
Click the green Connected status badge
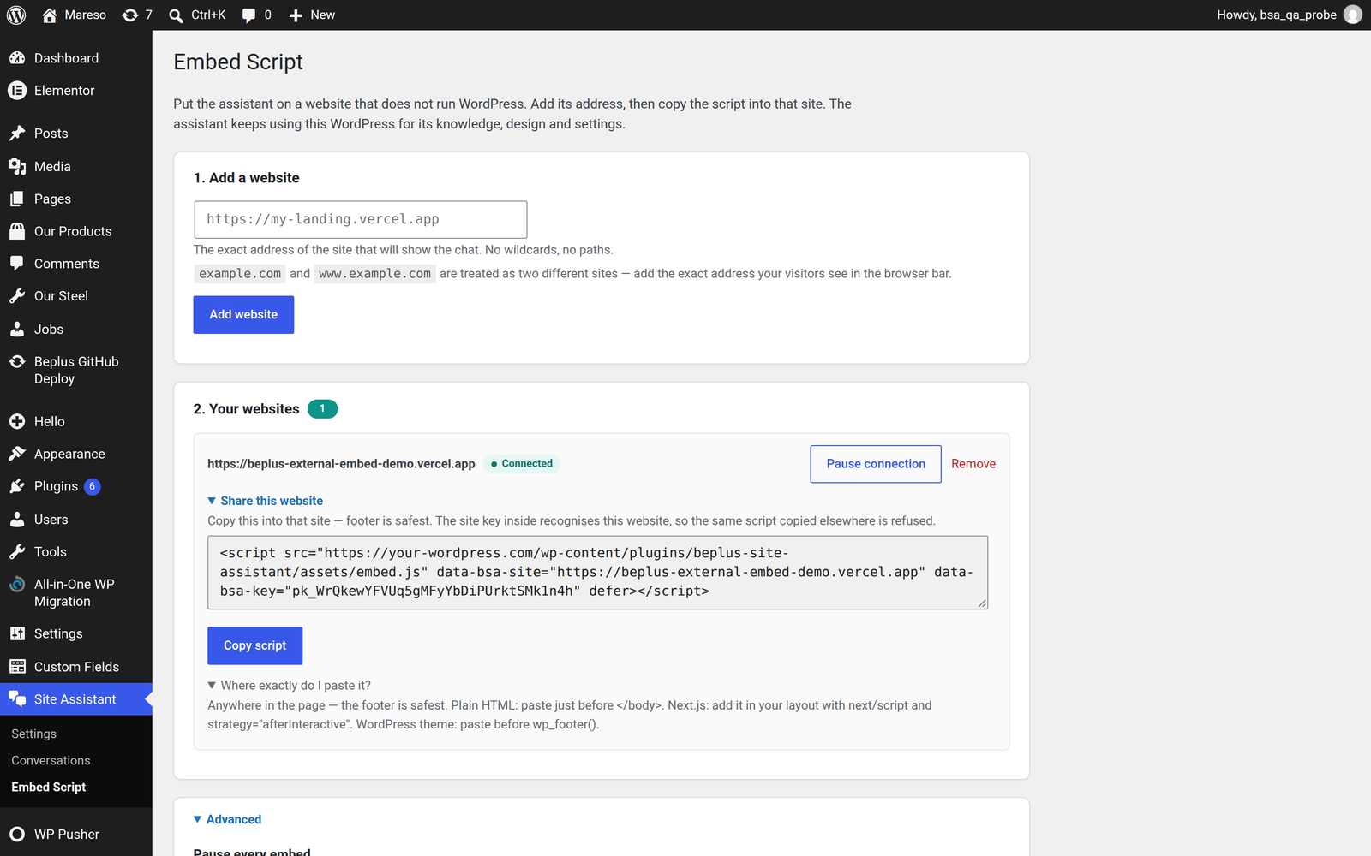(522, 464)
